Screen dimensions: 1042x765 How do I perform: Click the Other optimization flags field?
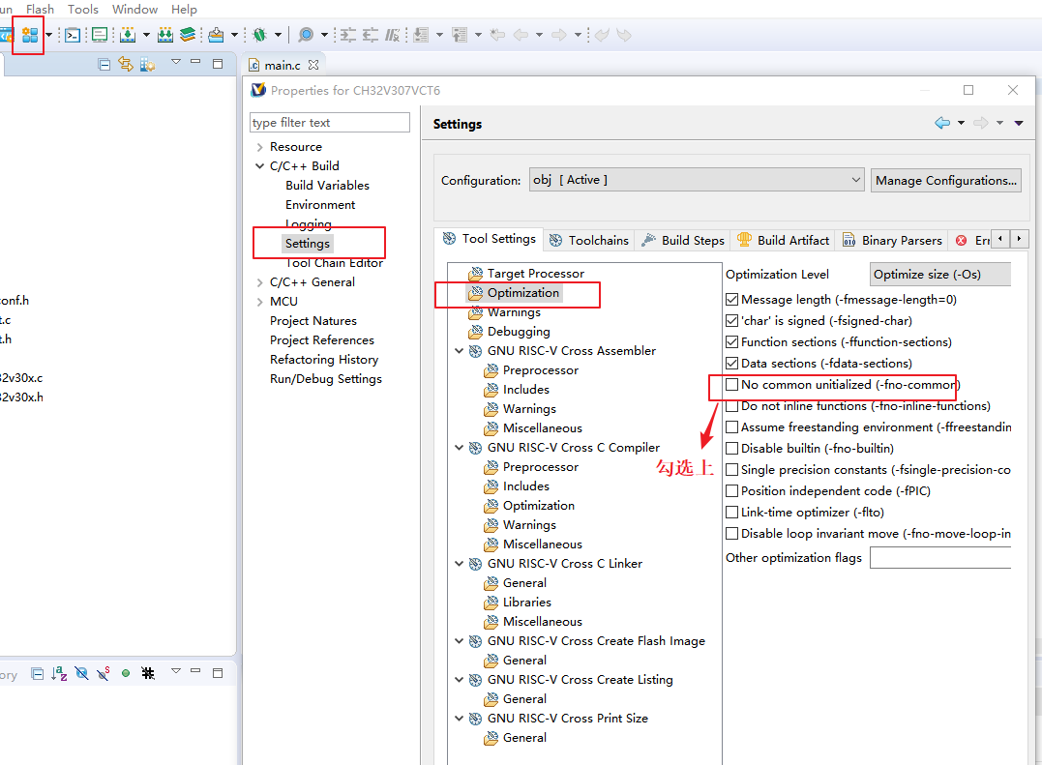tap(939, 558)
